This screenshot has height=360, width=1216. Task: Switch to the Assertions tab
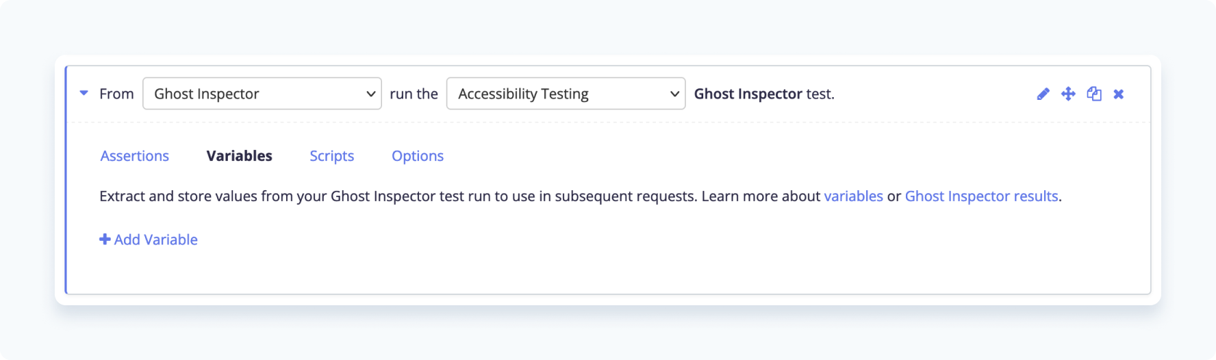click(134, 156)
